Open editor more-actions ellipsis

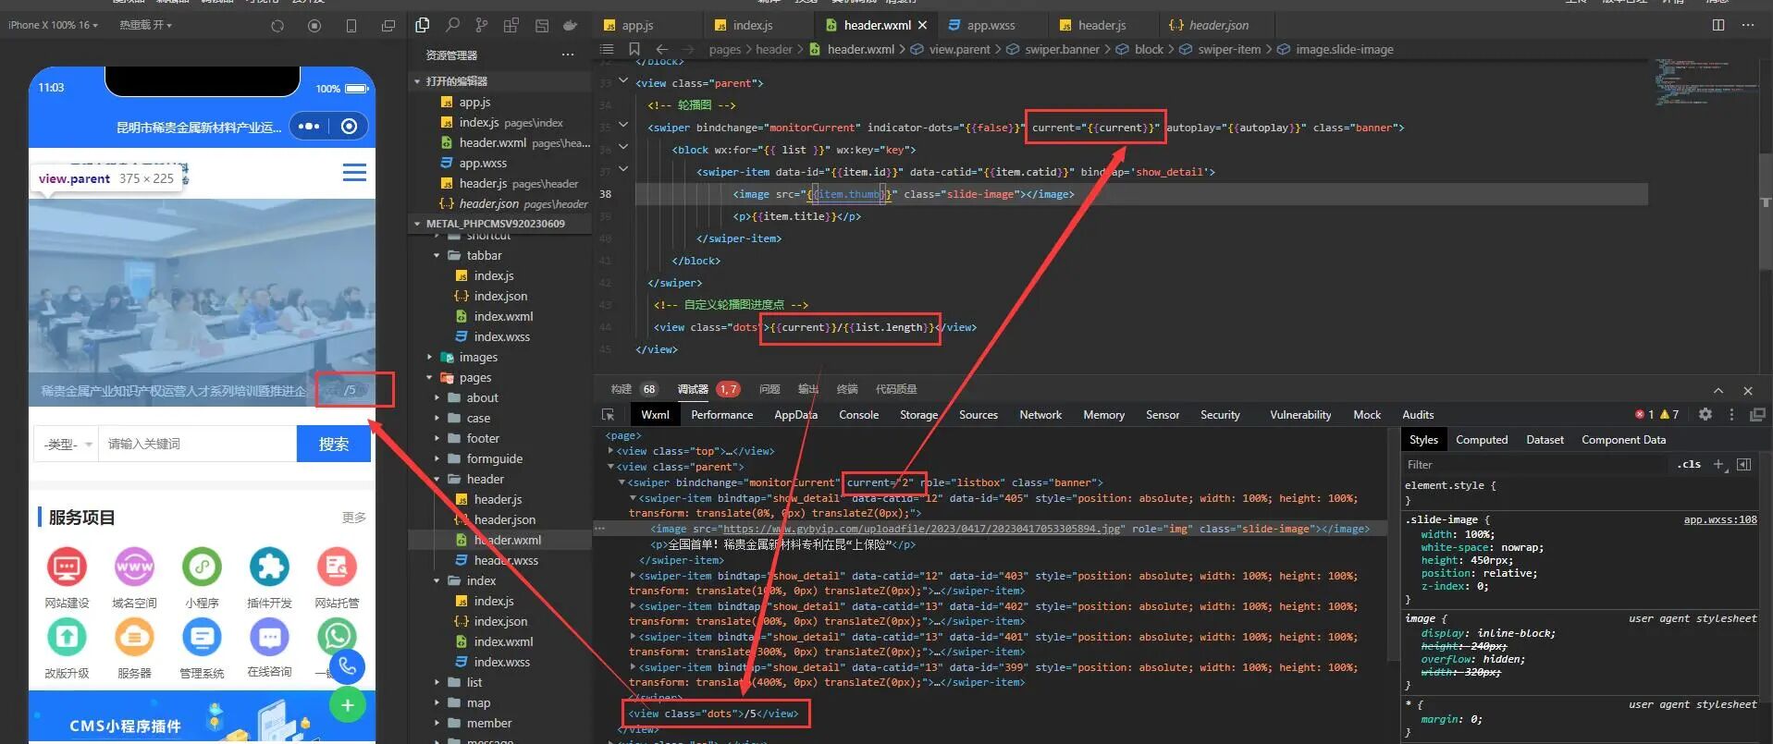[1748, 25]
